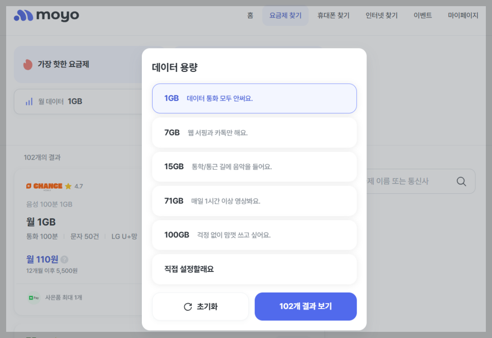Open the 이벤트 menu item

click(423, 15)
